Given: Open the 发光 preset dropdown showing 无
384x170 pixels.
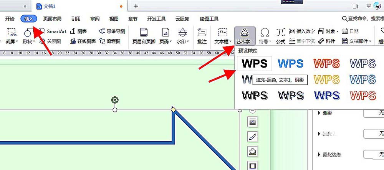Looking at the screenshot, I should point(374,134).
